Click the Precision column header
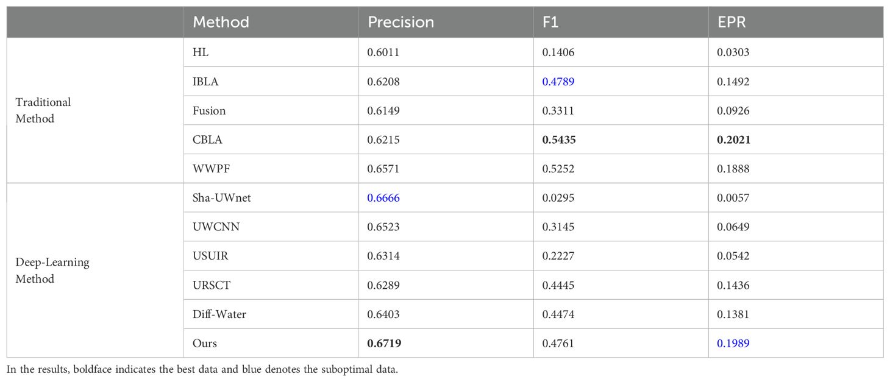The image size is (890, 382). [x=446, y=23]
